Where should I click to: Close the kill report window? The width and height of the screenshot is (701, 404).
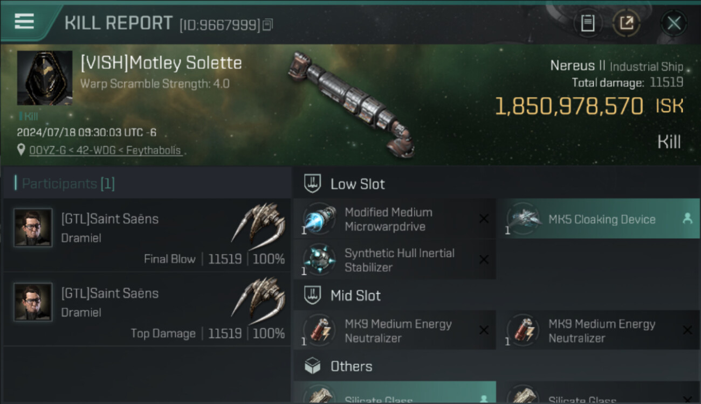tap(673, 23)
